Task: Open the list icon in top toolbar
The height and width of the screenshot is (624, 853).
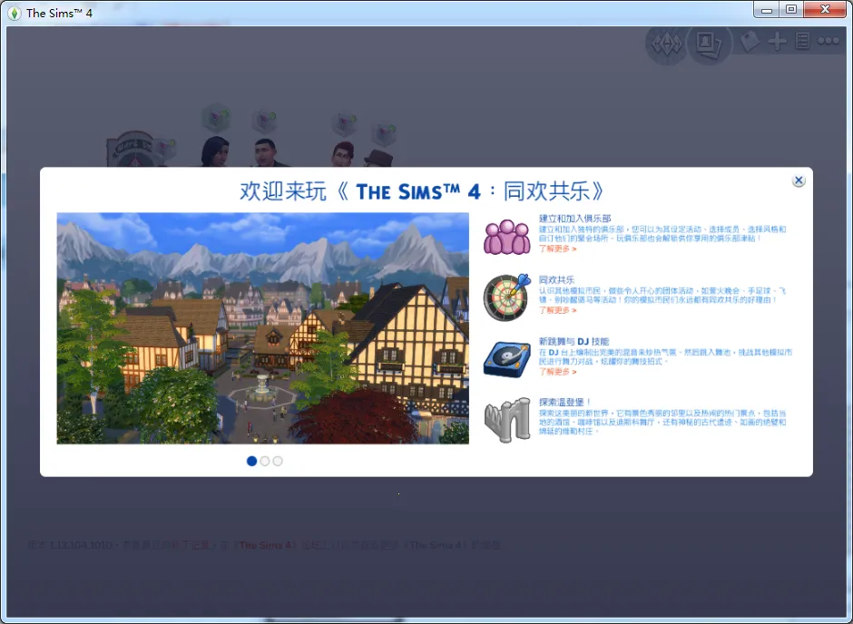Action: pos(802,42)
